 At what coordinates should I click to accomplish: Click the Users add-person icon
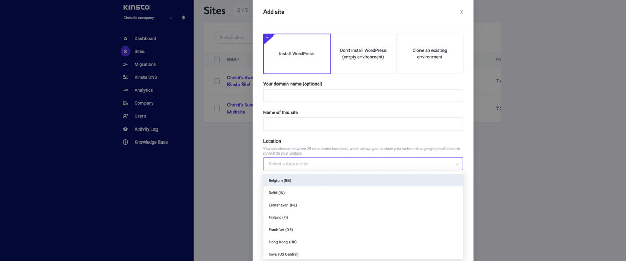[125, 116]
